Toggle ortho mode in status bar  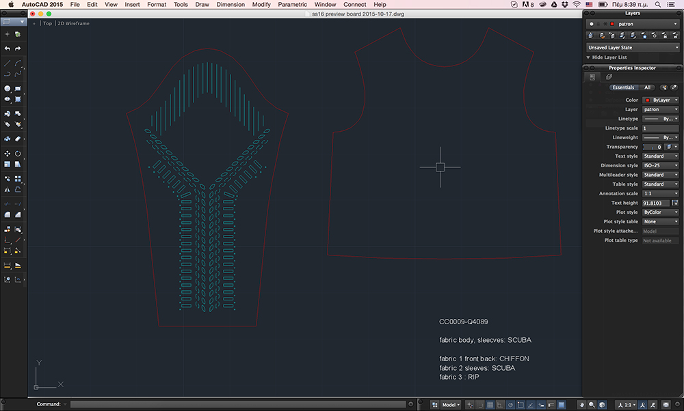tap(500, 405)
